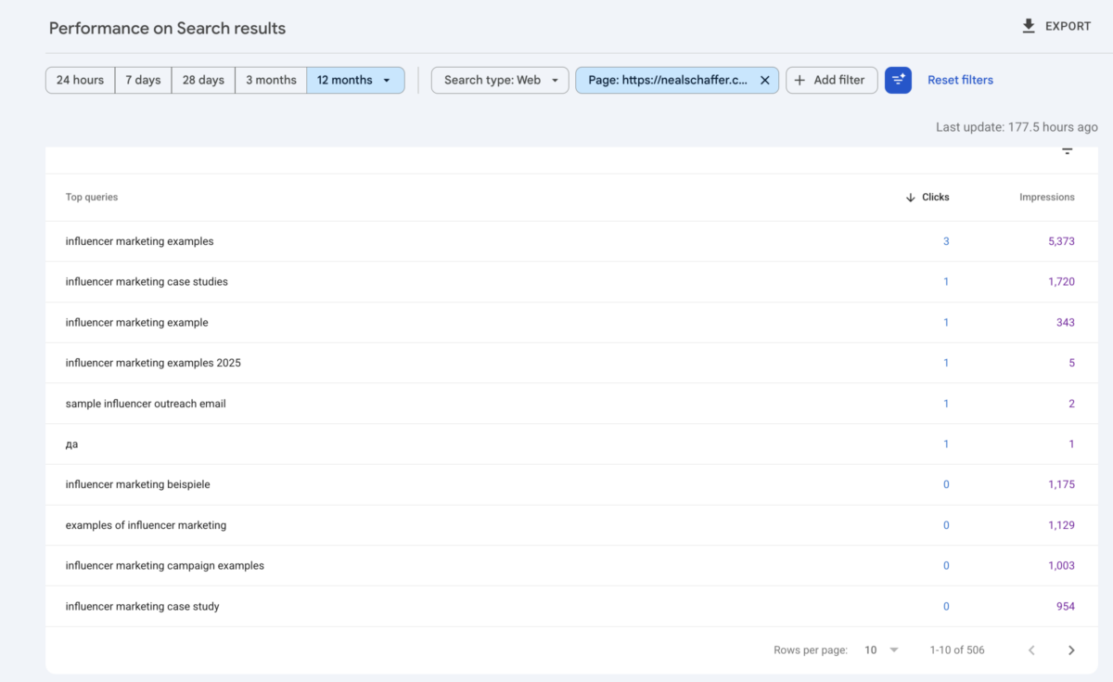
Task: Click the '1-10 of 506' pagination text
Action: coord(957,650)
